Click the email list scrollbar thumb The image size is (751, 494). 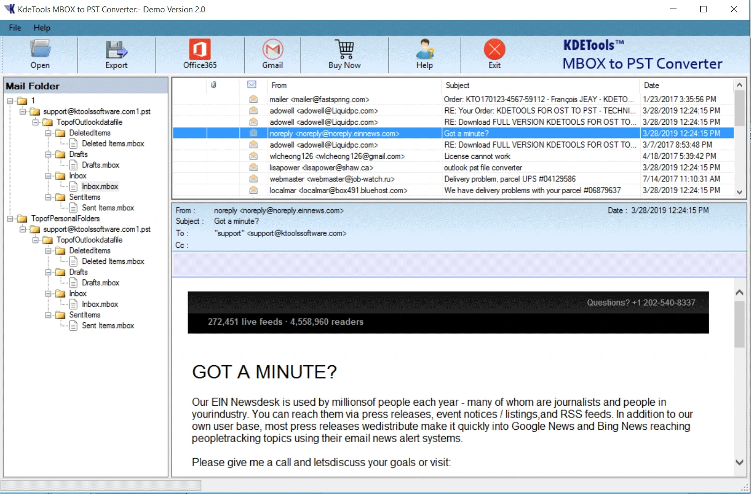coord(740,108)
